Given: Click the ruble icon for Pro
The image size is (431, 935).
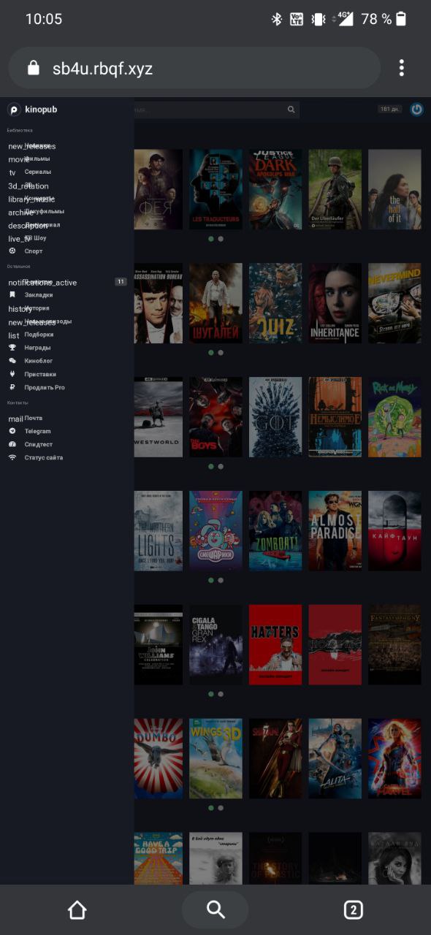Looking at the screenshot, I should pyautogui.click(x=12, y=387).
